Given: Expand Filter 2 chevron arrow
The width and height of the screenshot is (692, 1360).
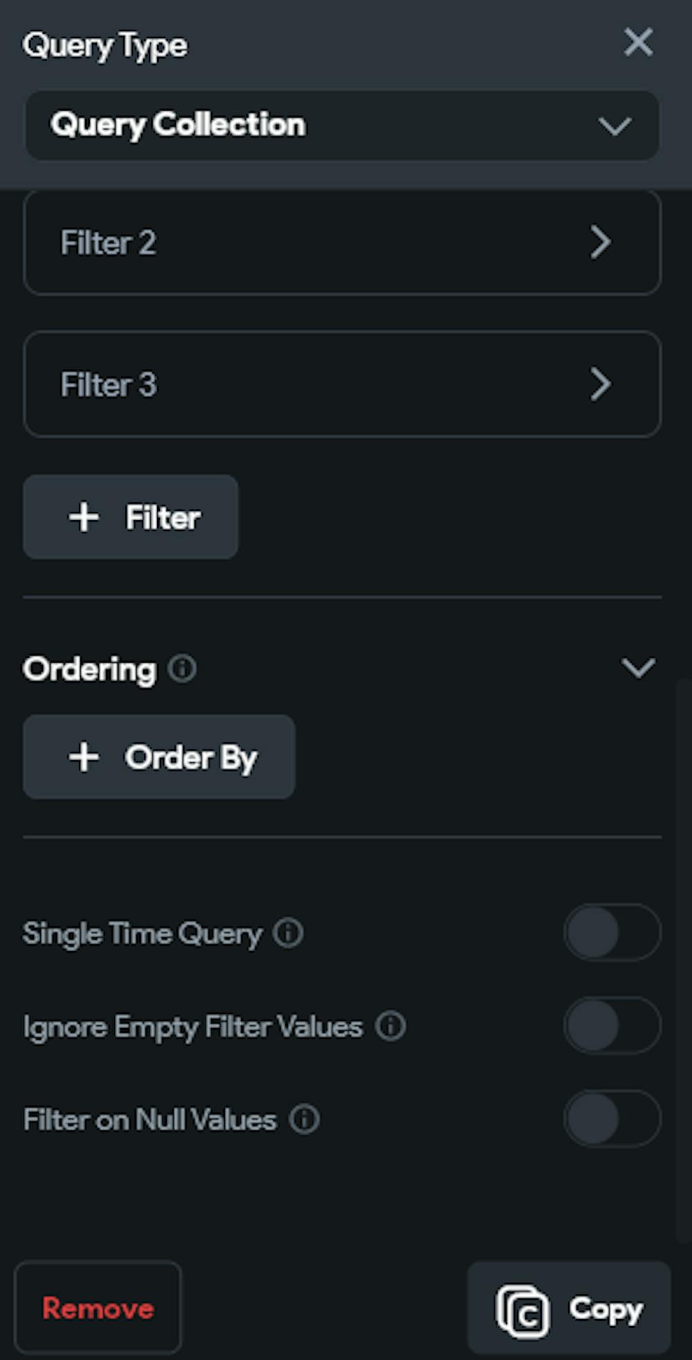Looking at the screenshot, I should click(600, 243).
